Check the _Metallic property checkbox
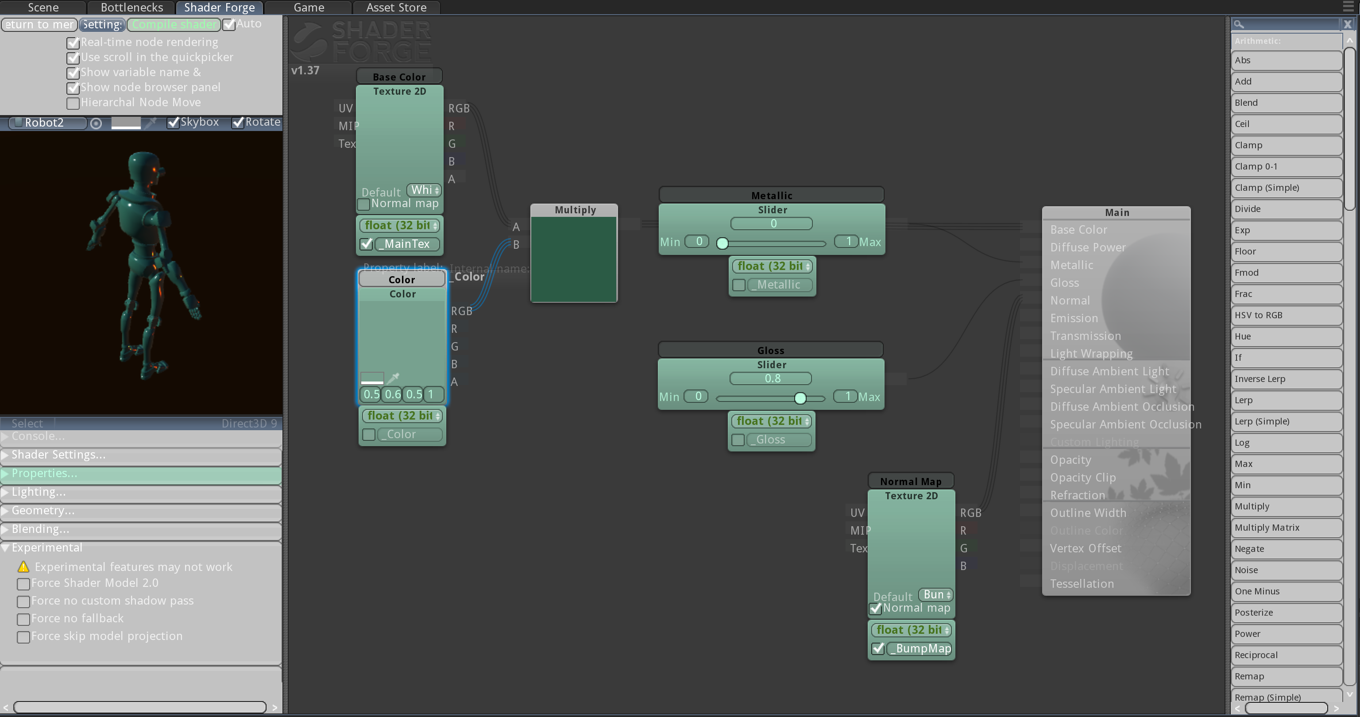The width and height of the screenshot is (1360, 717). click(739, 285)
